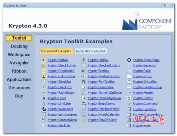Click the KryptonGroupBox icon

[129, 82]
